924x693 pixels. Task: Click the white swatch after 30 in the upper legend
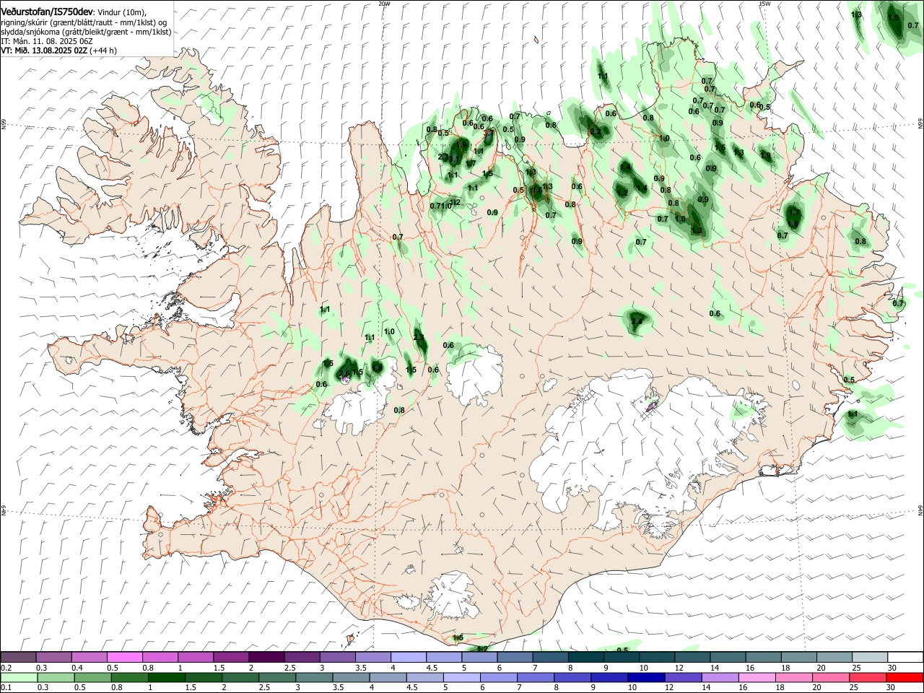coord(905,658)
